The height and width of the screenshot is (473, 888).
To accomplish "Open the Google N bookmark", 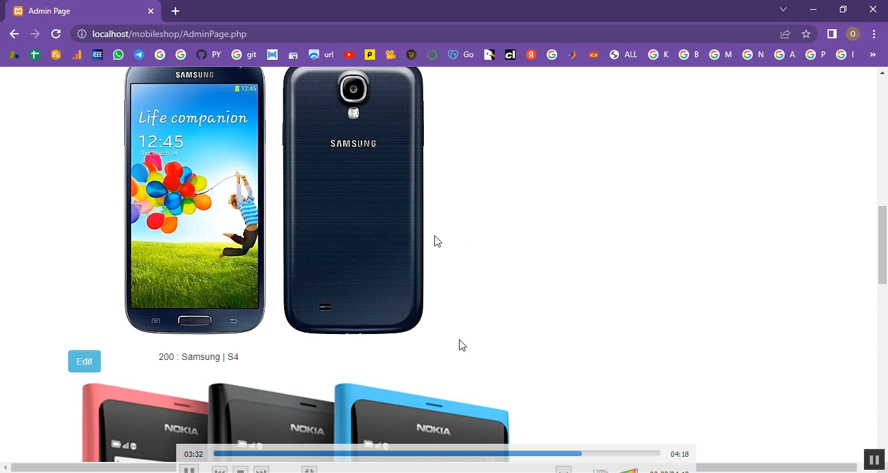I will 753,55.
